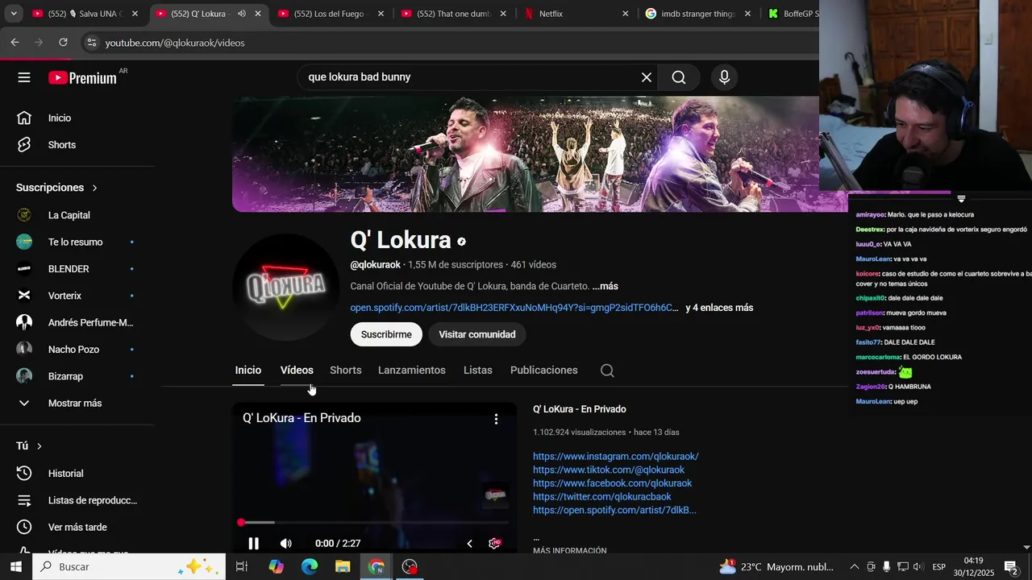This screenshot has width=1032, height=580.
Task: Open Chrome's tab search dropdown
Action: tap(13, 14)
